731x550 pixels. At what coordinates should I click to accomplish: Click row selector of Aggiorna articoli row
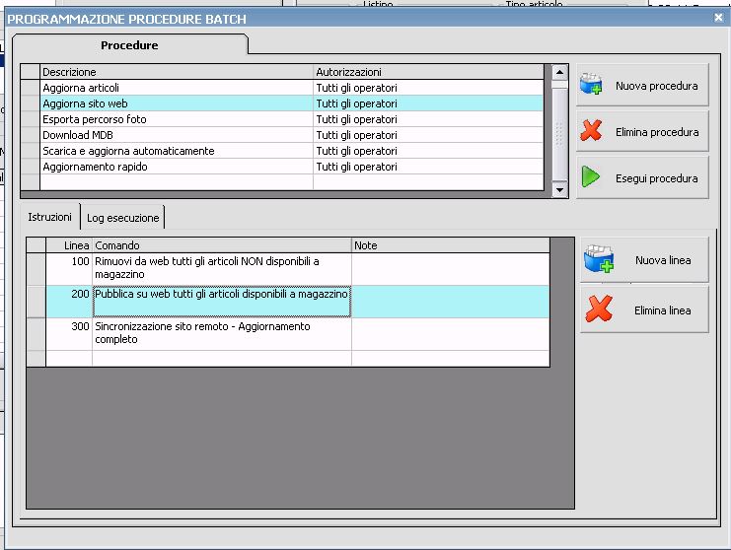pos(31,88)
